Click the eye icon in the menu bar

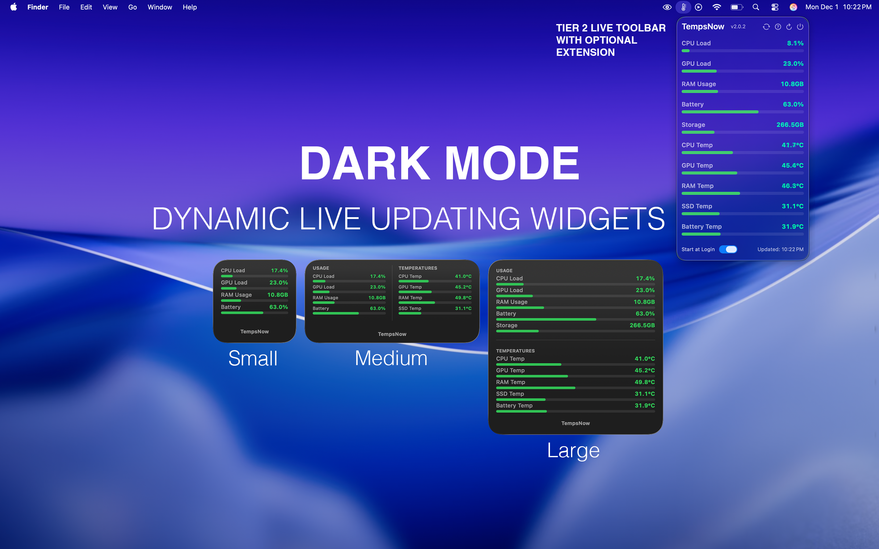point(667,7)
